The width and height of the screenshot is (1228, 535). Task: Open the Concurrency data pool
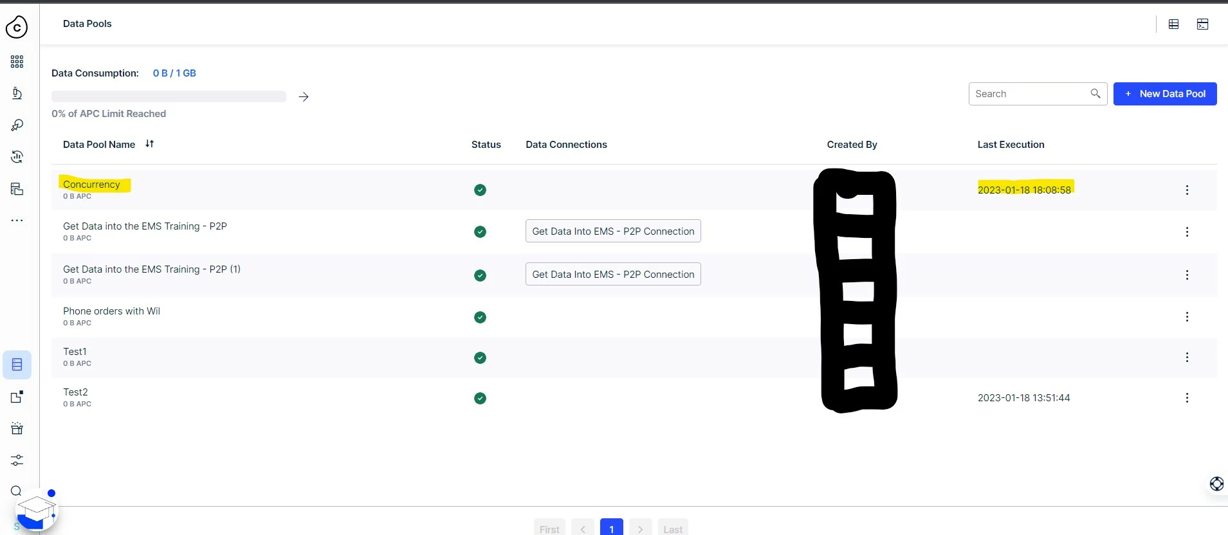(x=91, y=185)
